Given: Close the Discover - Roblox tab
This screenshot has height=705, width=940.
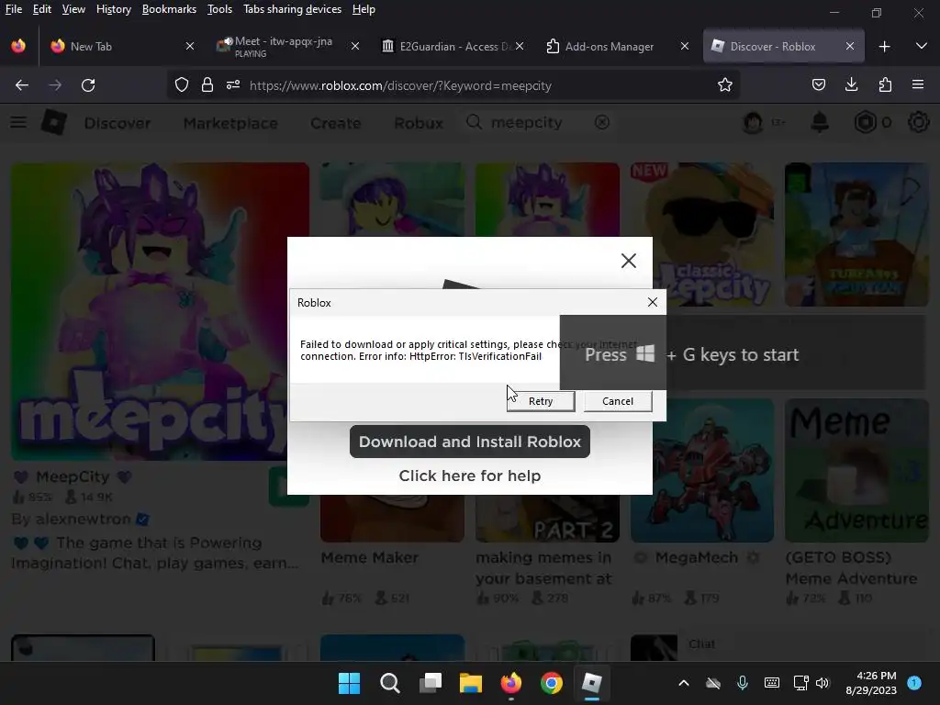Looking at the screenshot, I should (x=849, y=46).
